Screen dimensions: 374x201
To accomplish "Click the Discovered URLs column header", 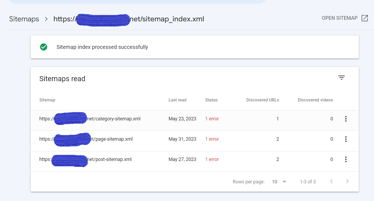I will [x=263, y=100].
